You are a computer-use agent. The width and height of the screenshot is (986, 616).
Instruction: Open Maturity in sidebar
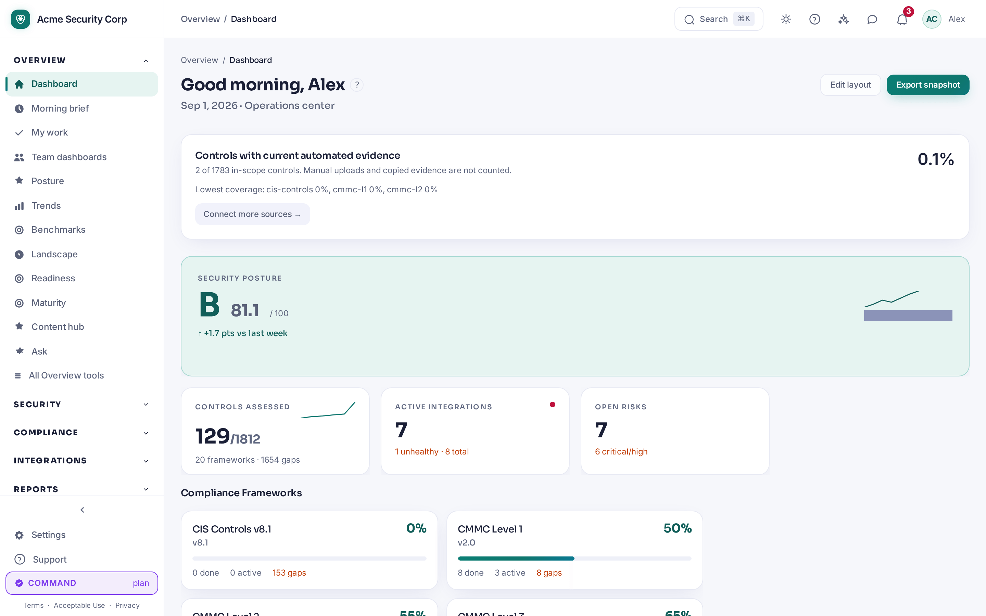81,303
